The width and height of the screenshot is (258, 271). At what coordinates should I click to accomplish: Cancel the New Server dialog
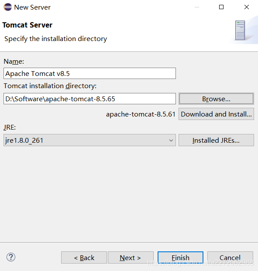[230, 257]
